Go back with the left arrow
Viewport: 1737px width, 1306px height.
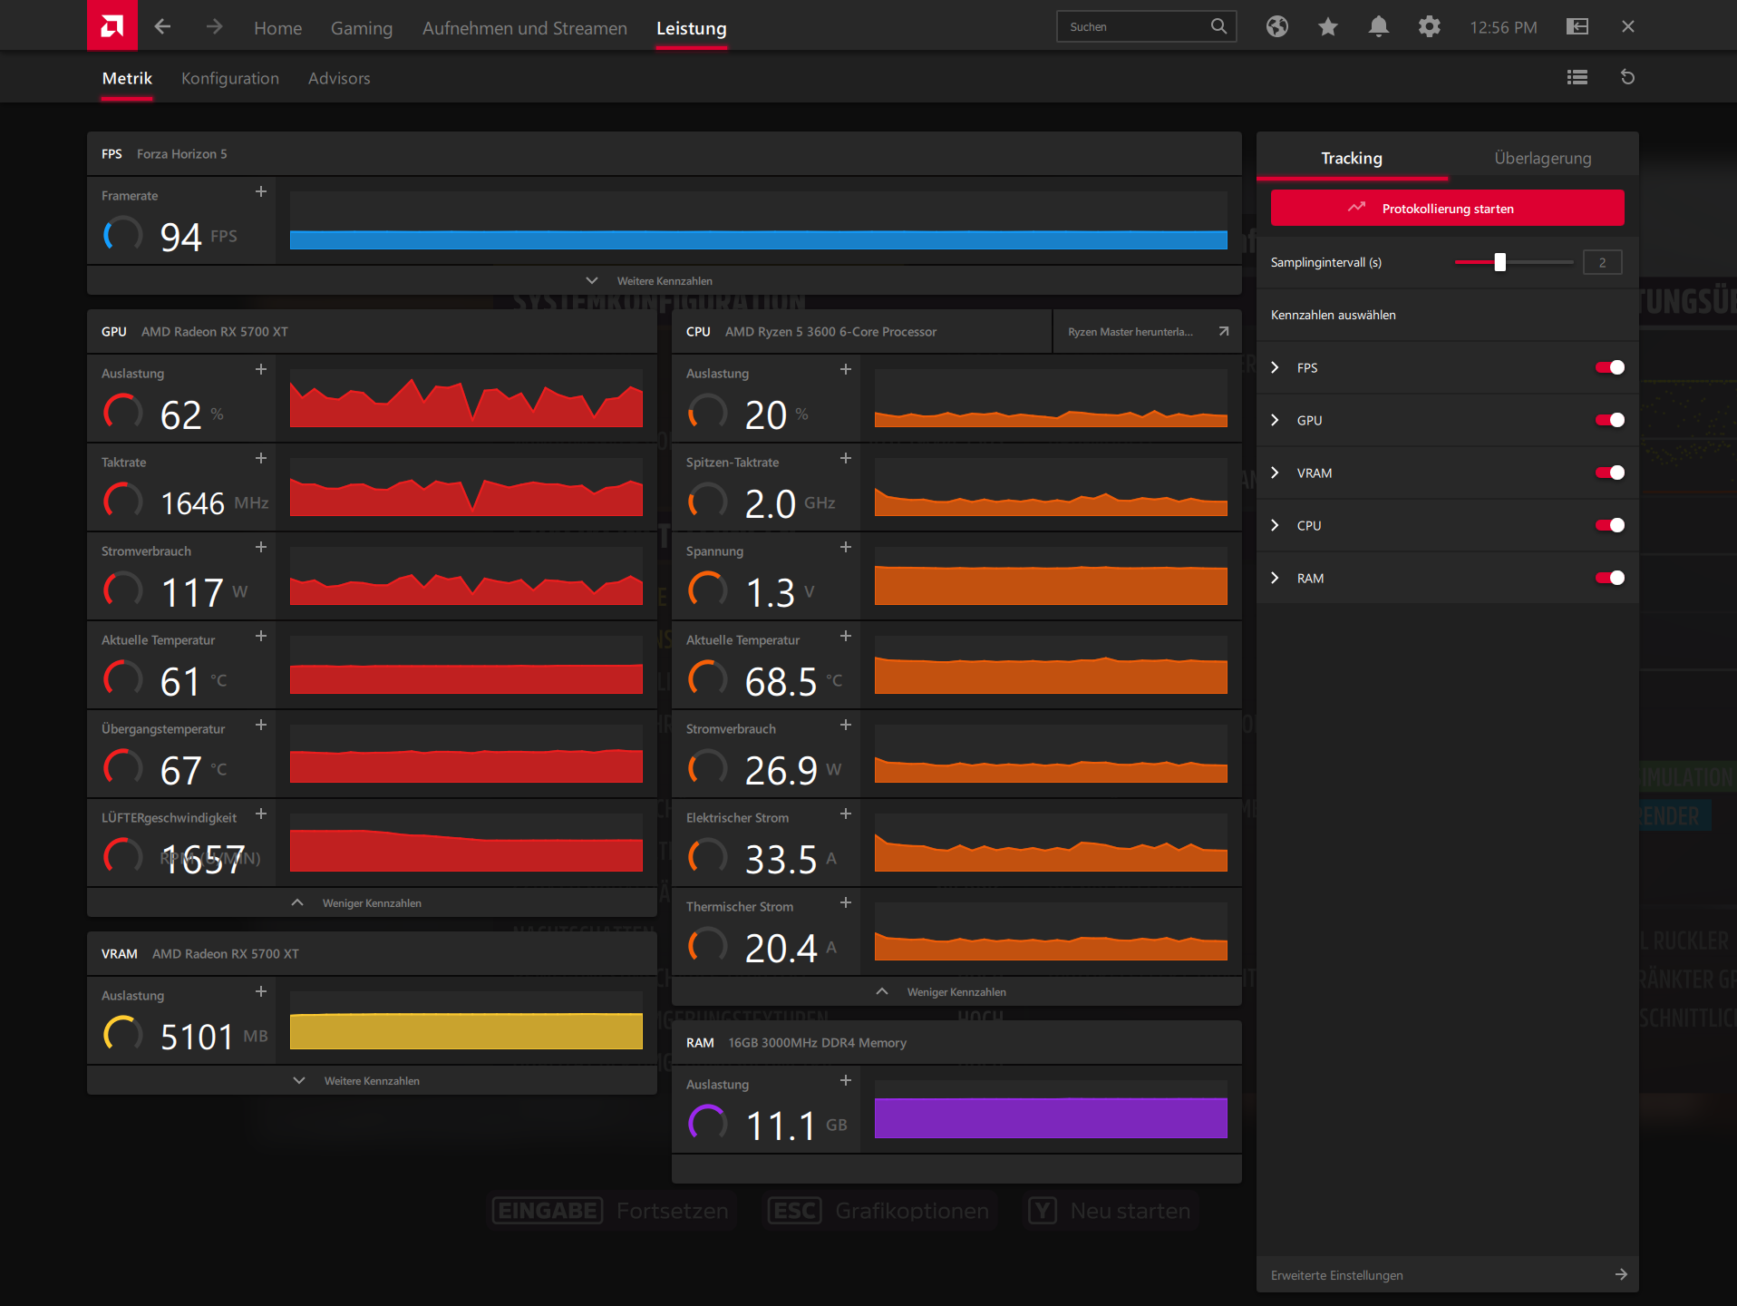tap(162, 26)
